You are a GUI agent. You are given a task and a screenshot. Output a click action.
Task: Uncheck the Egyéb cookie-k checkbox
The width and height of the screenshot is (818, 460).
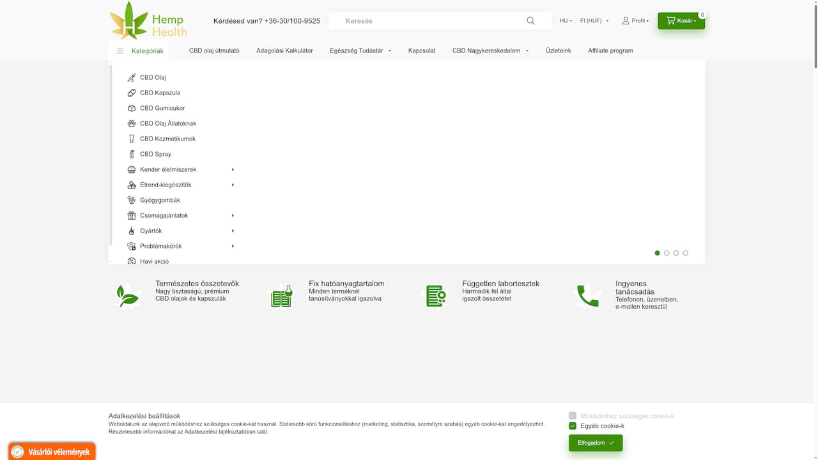click(573, 426)
